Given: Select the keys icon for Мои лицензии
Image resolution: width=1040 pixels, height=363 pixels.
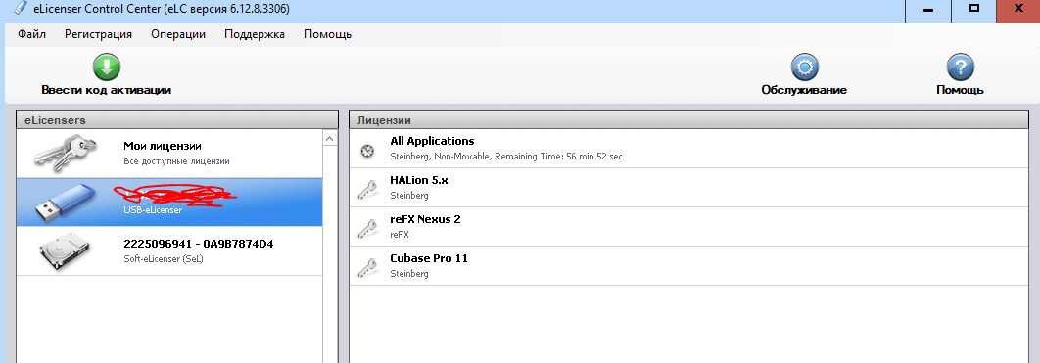Looking at the screenshot, I should pyautogui.click(x=65, y=152).
